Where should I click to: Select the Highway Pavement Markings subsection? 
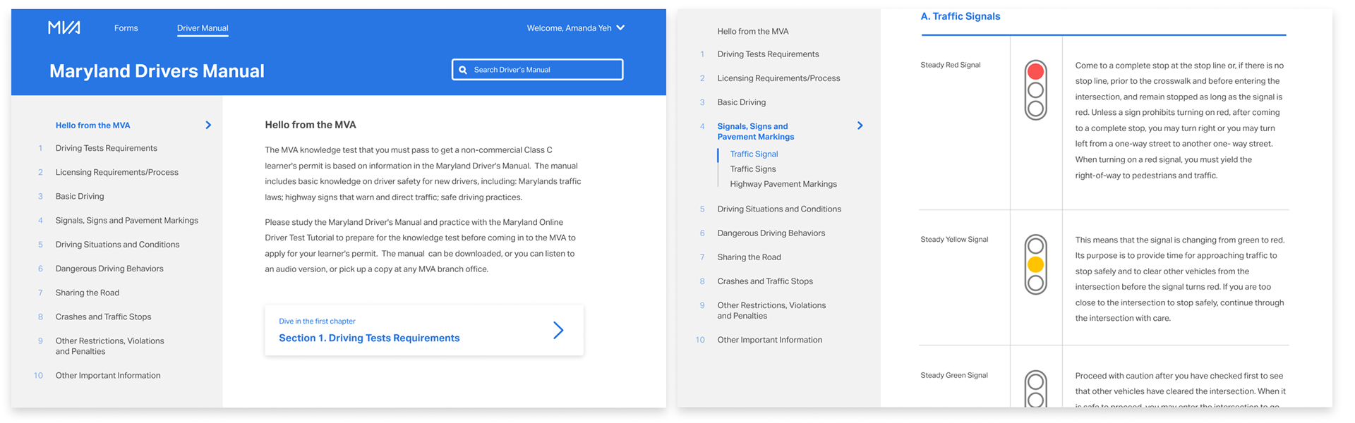coord(783,184)
